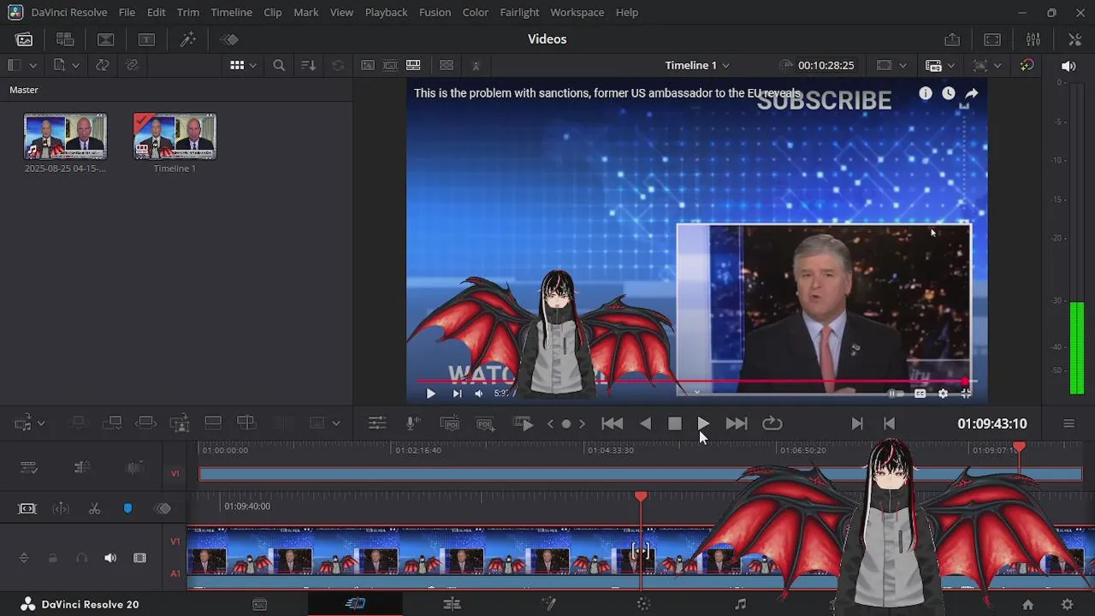The height and width of the screenshot is (616, 1095).
Task: Open Quick Export
Action: point(952,39)
